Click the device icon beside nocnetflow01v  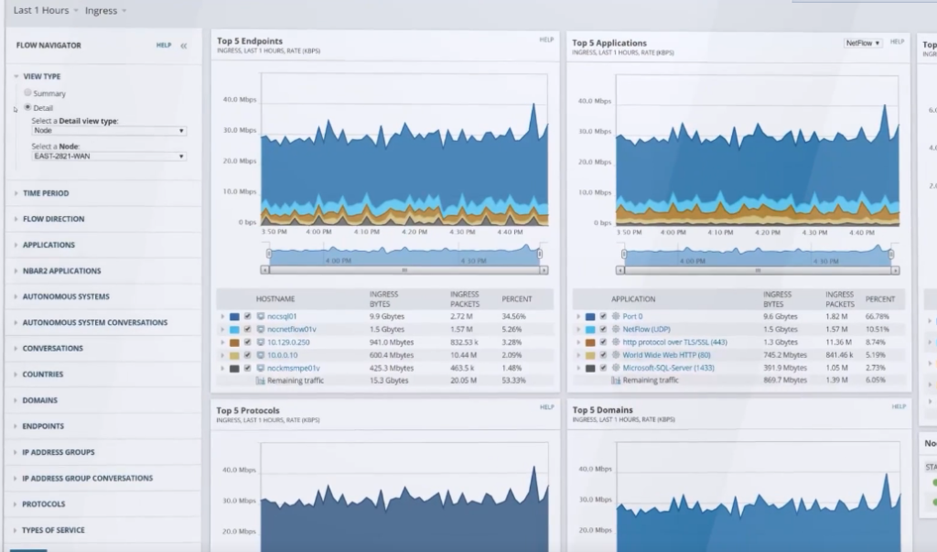pos(259,330)
